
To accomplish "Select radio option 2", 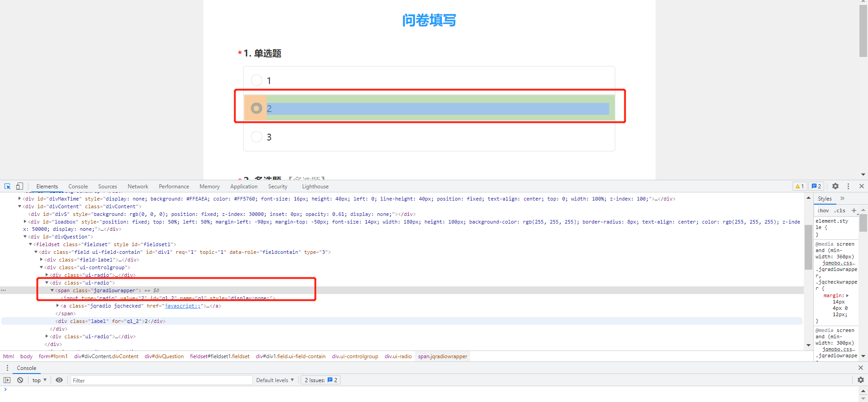I will tap(256, 108).
